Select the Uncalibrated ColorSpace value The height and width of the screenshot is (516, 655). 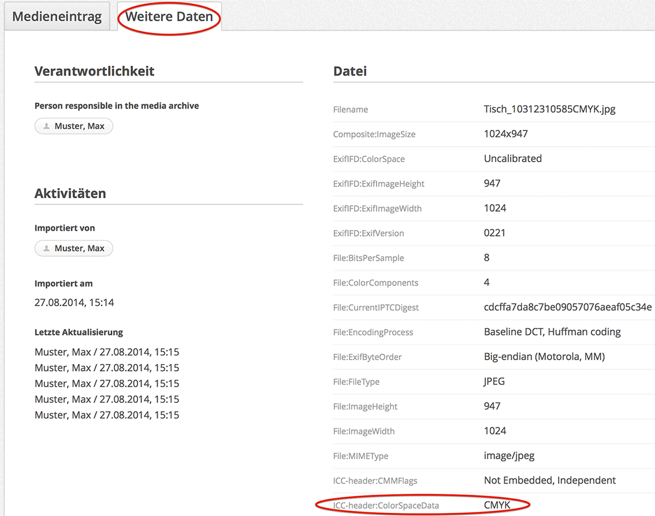(x=512, y=159)
